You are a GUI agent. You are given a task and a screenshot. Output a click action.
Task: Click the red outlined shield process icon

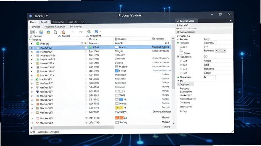(38, 118)
